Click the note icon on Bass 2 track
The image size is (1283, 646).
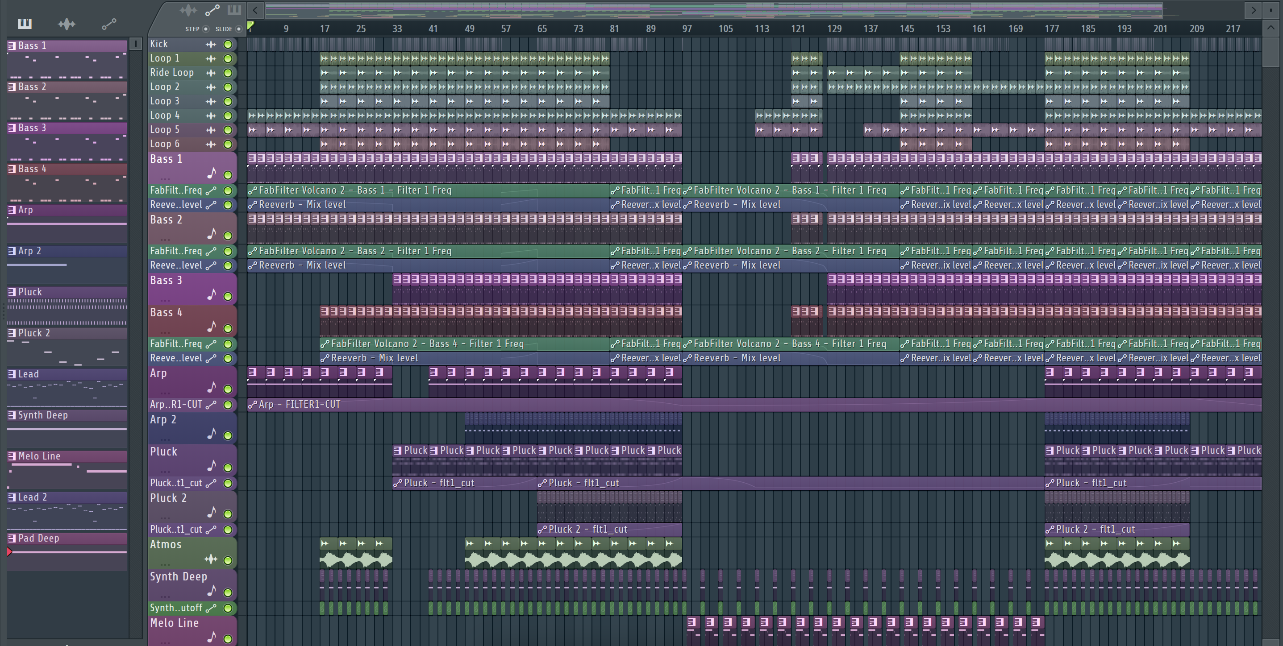[212, 234]
